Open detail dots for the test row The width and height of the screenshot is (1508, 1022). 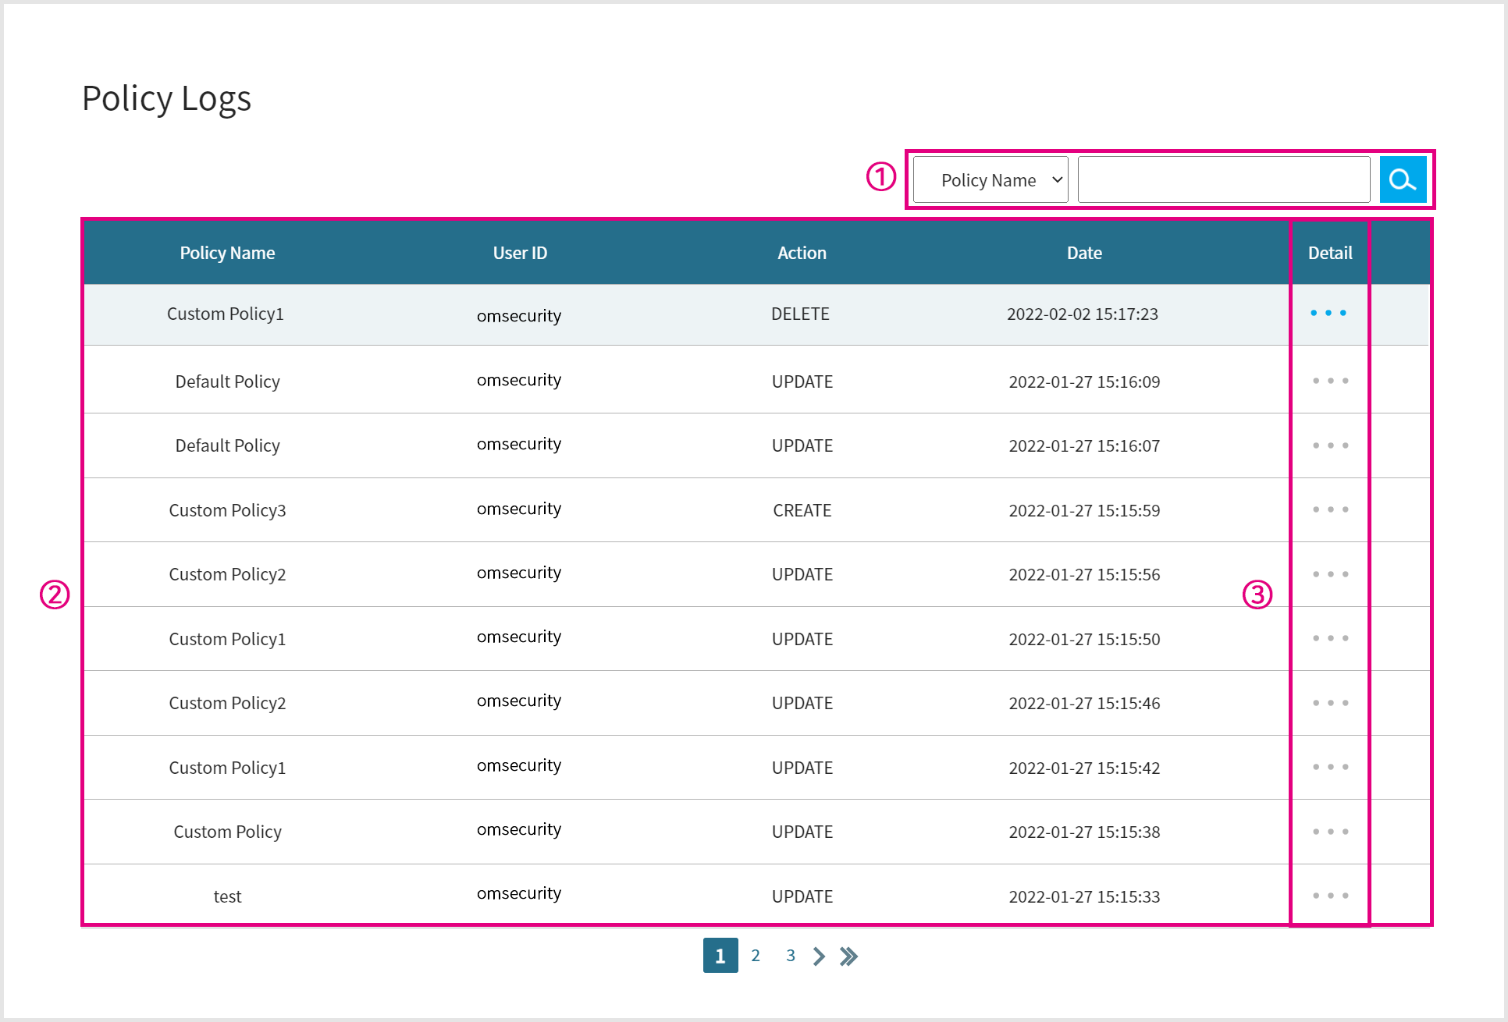coord(1330,896)
